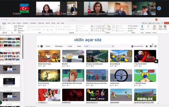Open the font name combo box

[x=34, y=27]
